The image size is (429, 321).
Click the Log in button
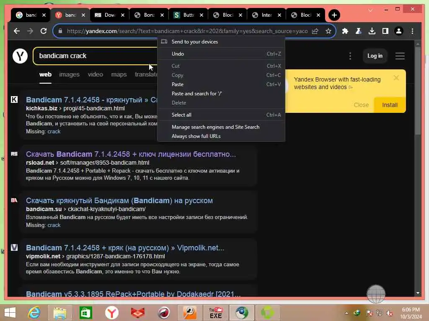coord(375,56)
